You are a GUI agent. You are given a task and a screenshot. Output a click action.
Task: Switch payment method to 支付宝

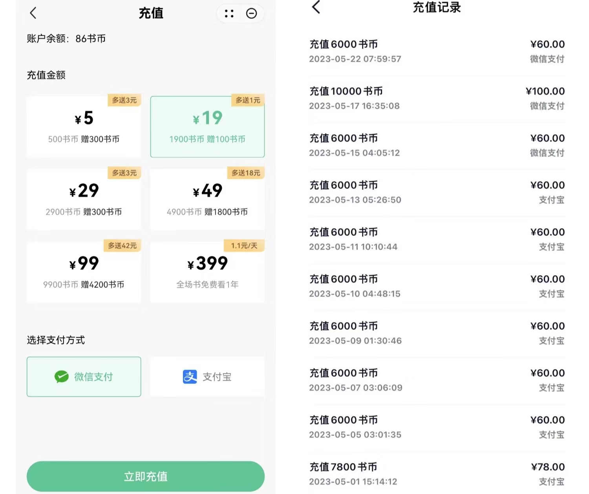coord(207,377)
